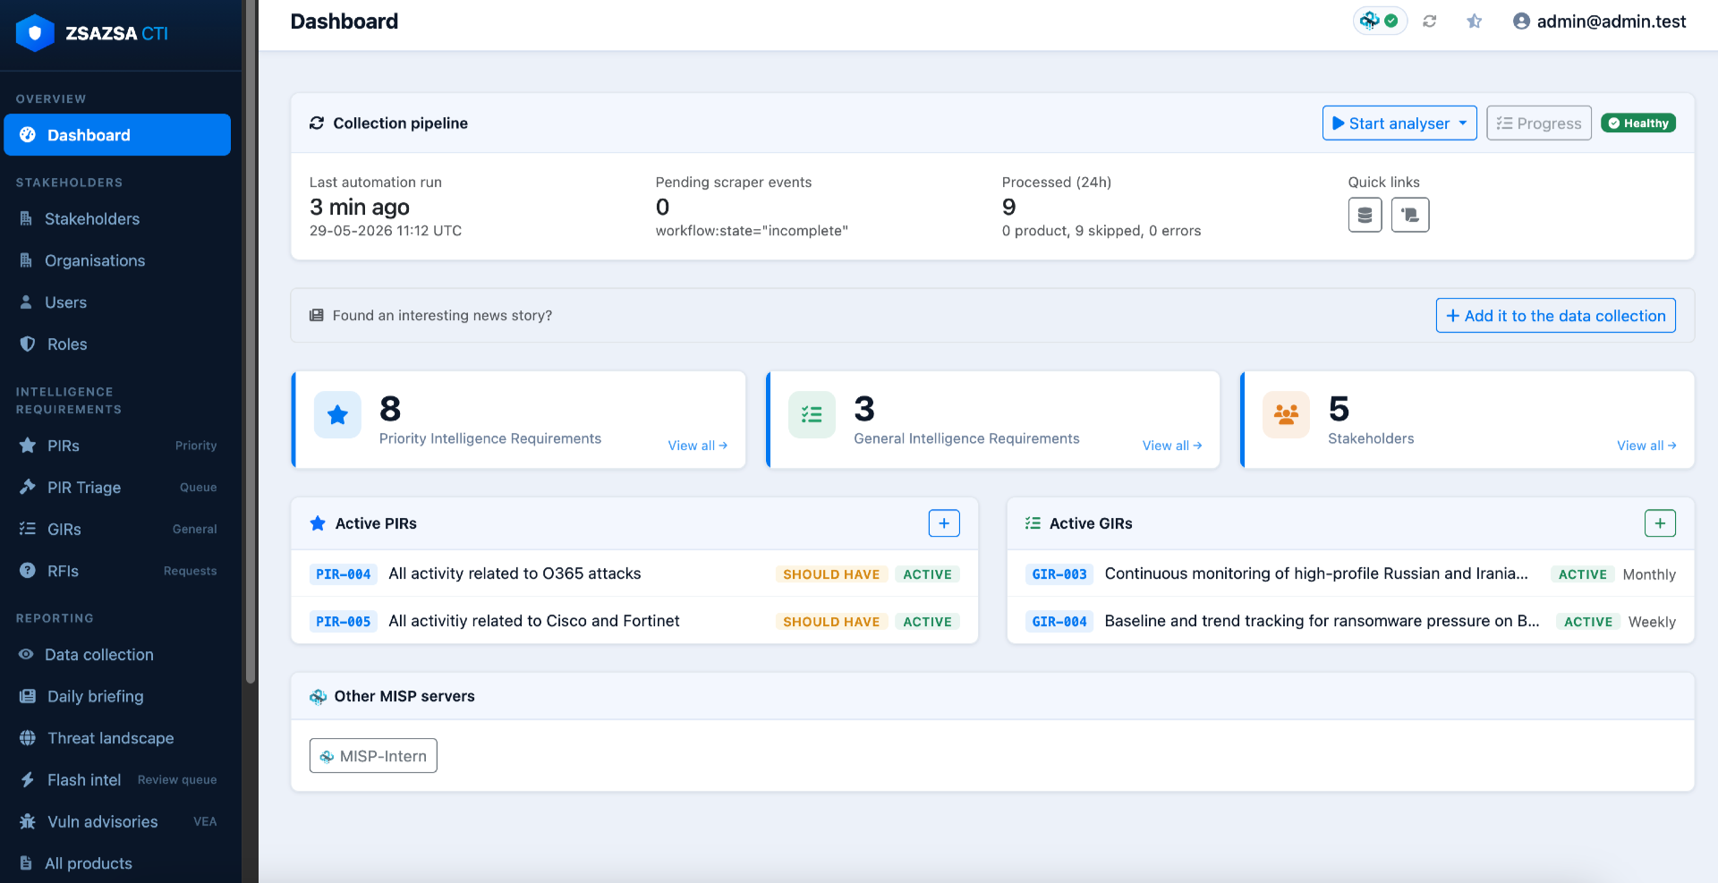Click the blue star icon on PIR card
Screen dimensions: 1718x883
(x=337, y=415)
